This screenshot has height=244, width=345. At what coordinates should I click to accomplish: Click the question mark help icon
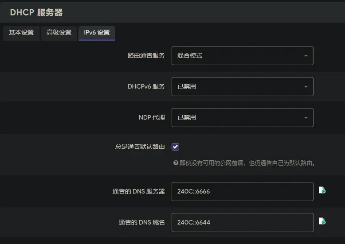[x=176, y=163]
